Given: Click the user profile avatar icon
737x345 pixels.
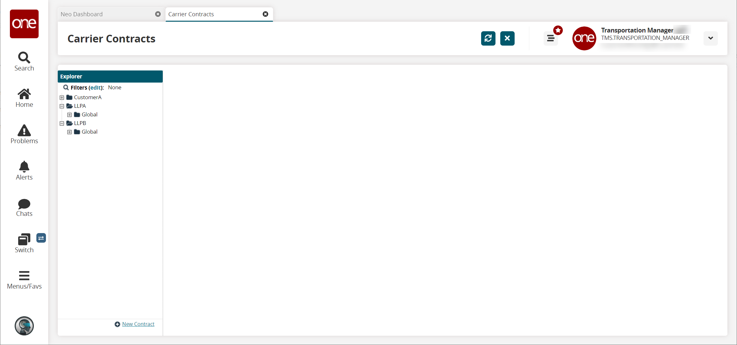Looking at the screenshot, I should pyautogui.click(x=584, y=38).
